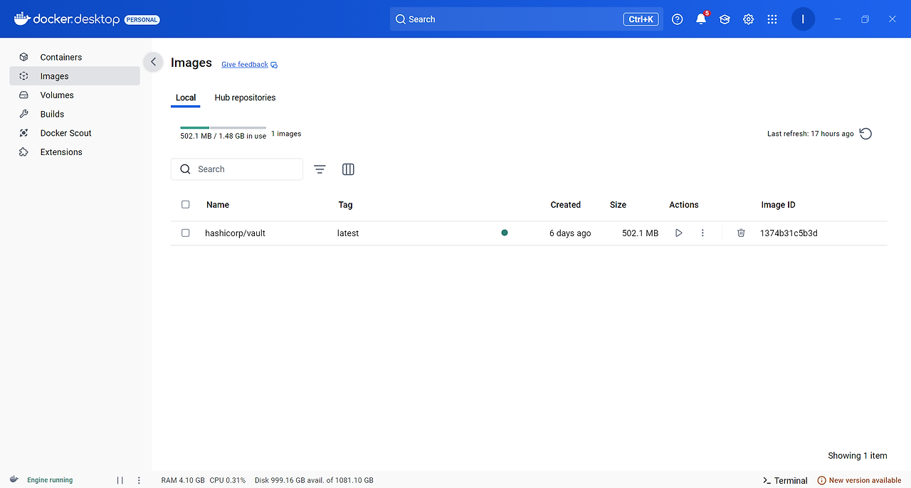Screen dimensions: 911x488
Task: Open the Terminal panel
Action: click(785, 480)
